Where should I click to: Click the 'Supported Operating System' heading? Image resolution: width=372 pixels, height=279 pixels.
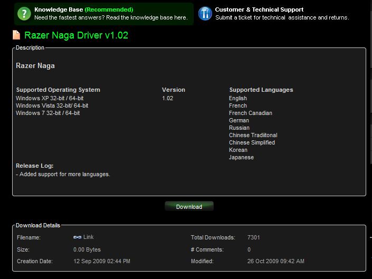(x=58, y=90)
